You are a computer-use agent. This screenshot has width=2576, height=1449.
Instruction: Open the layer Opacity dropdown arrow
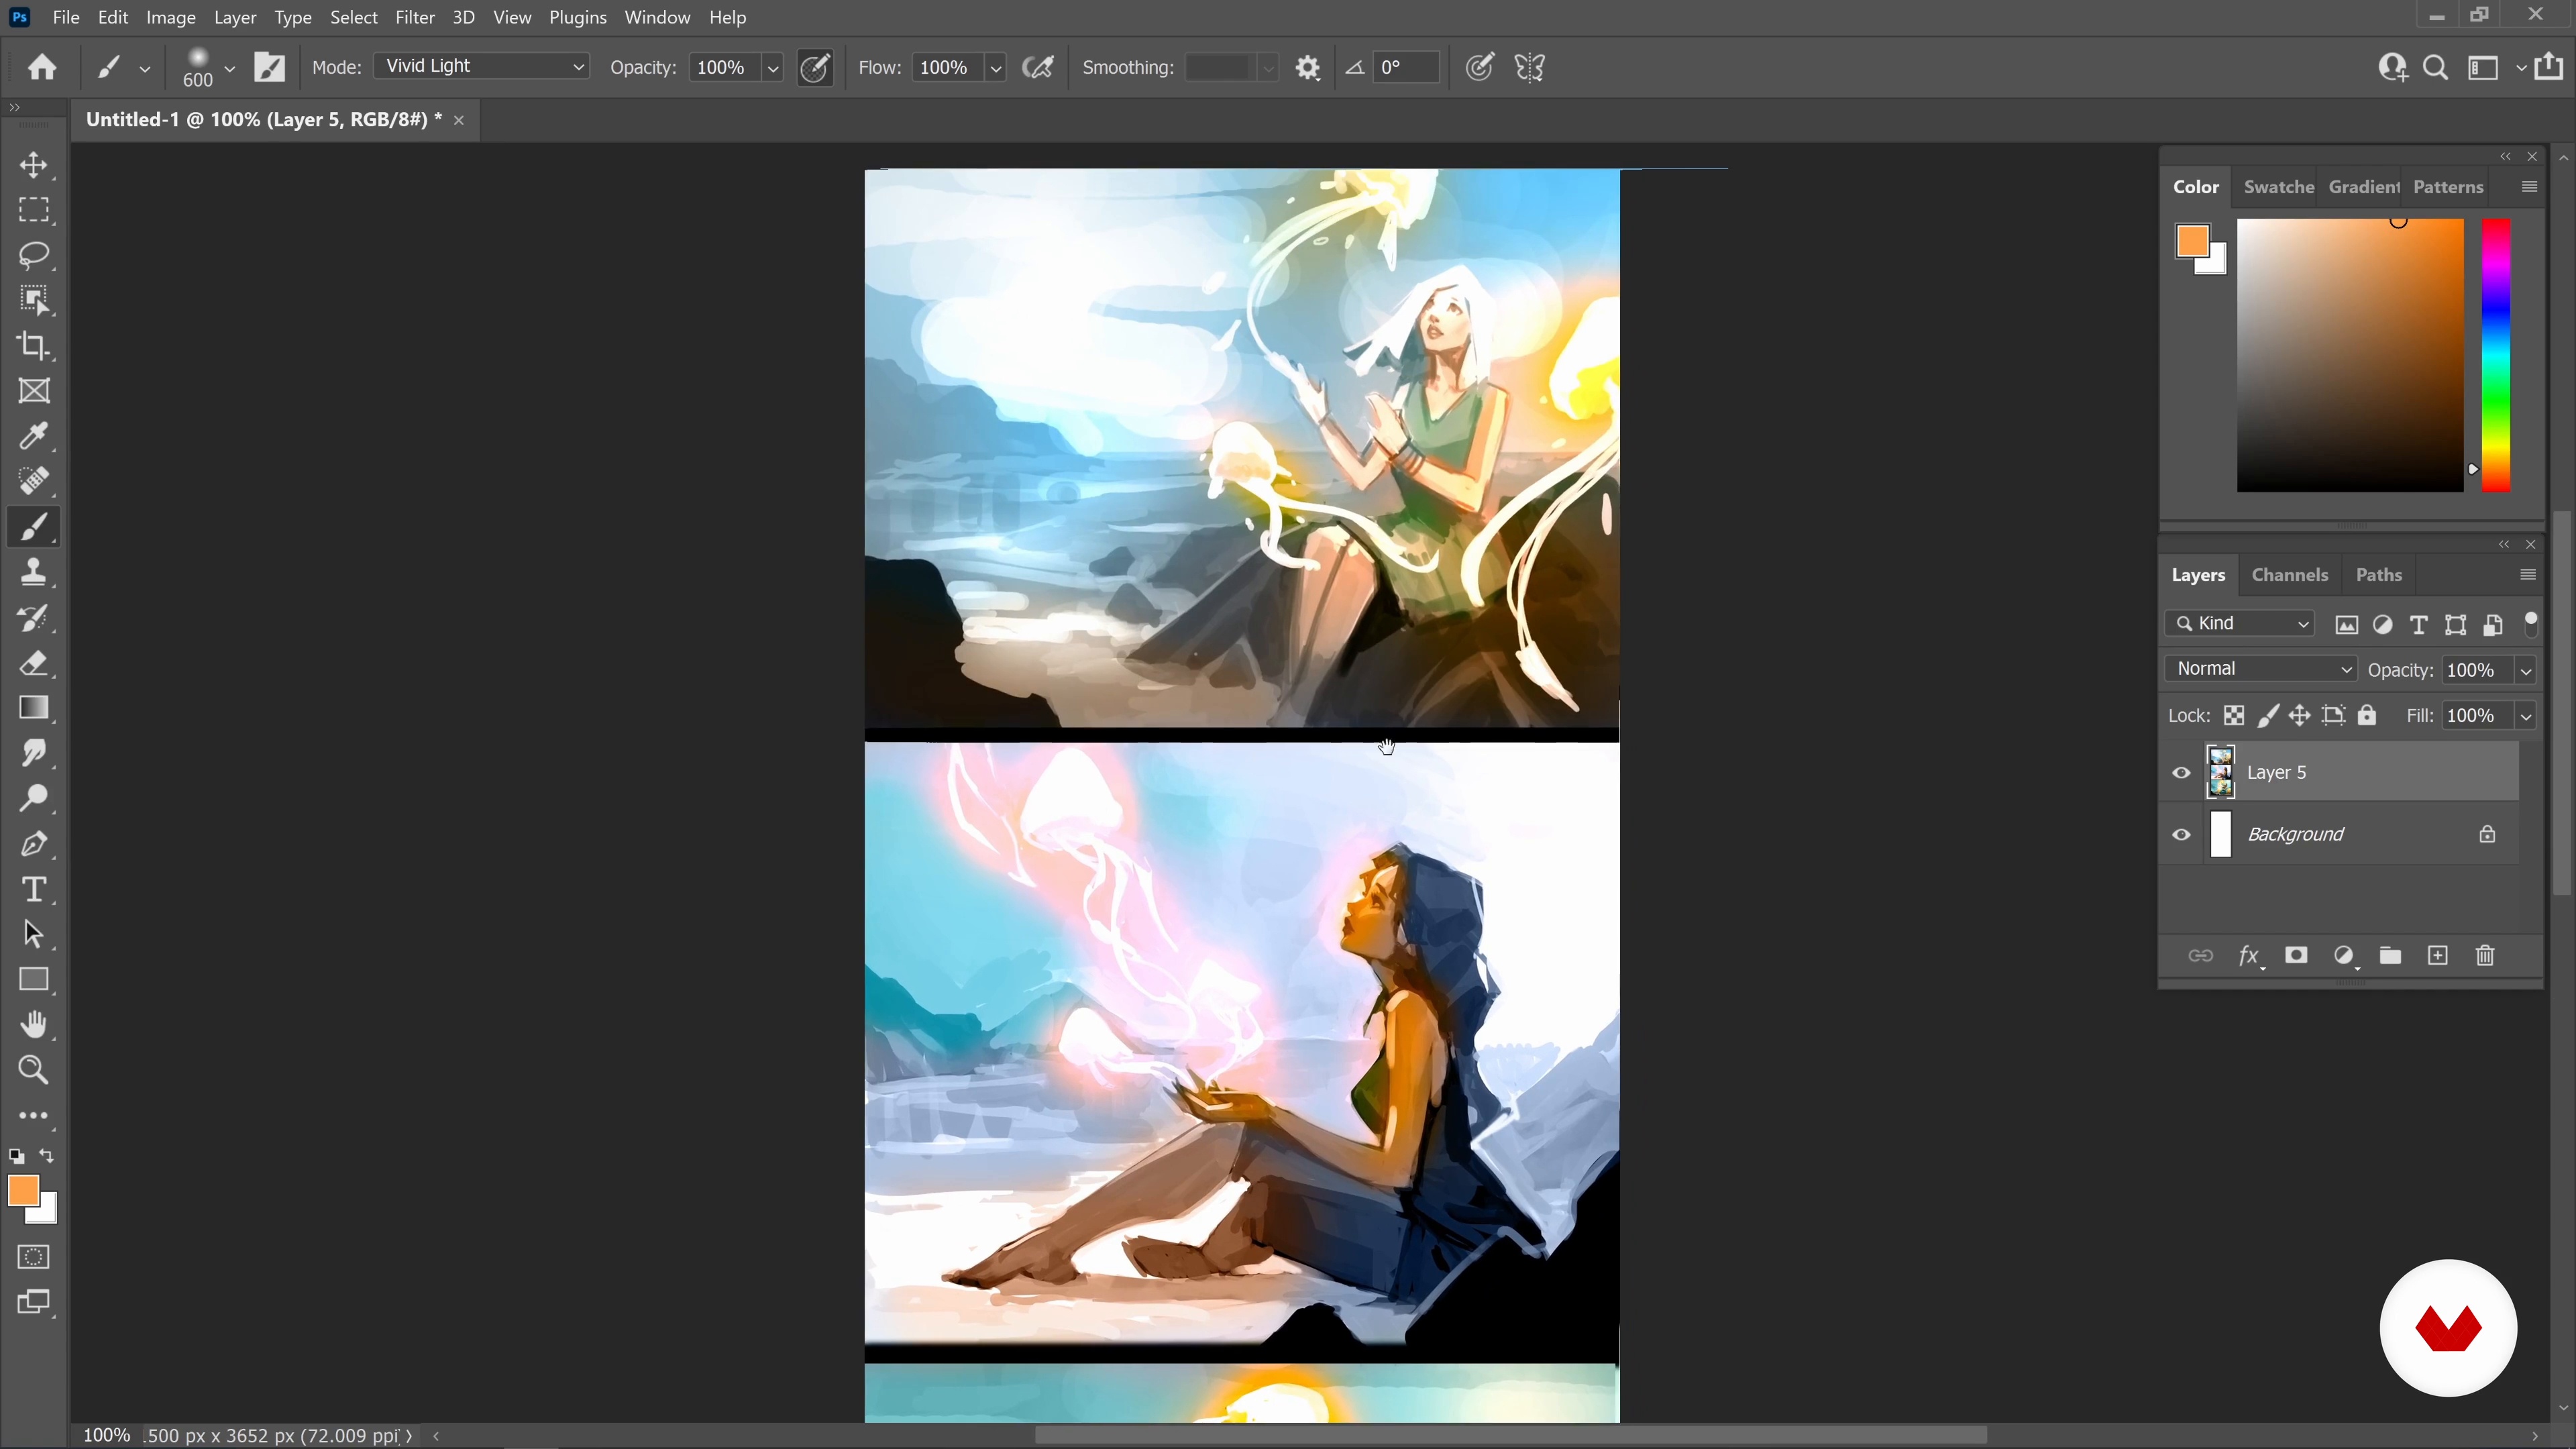[2526, 671]
